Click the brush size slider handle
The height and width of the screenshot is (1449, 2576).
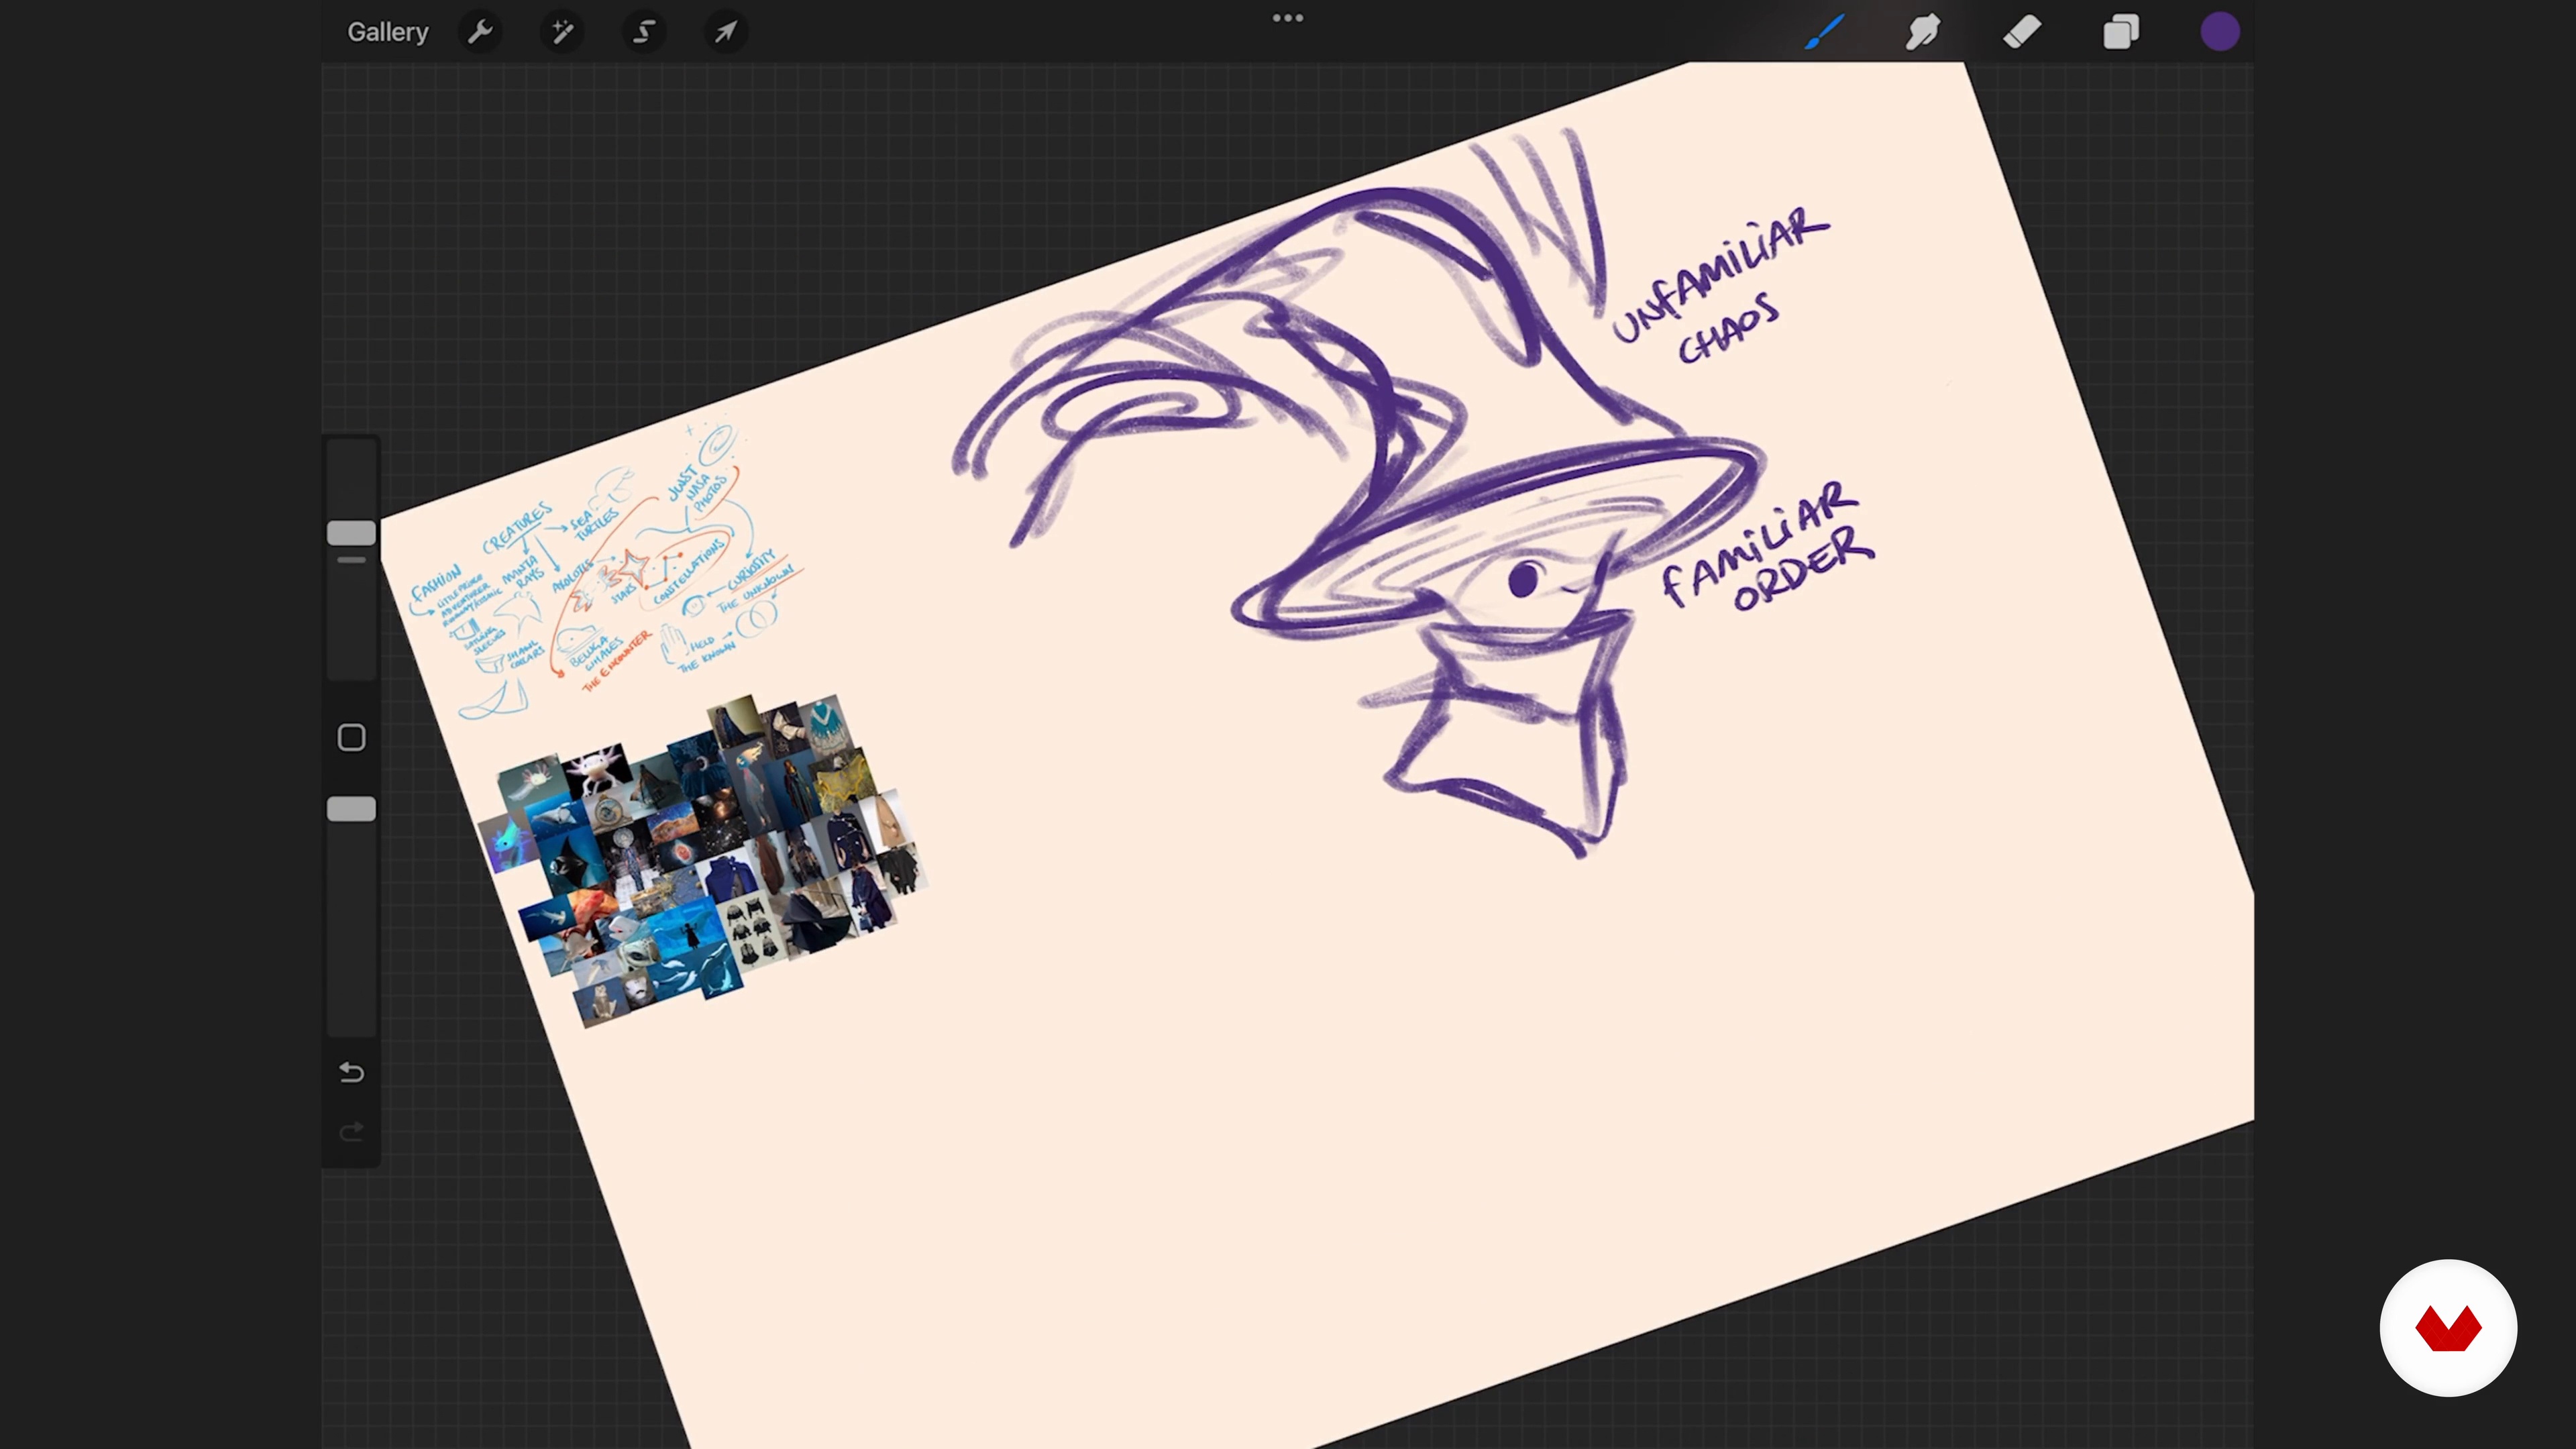click(x=351, y=533)
